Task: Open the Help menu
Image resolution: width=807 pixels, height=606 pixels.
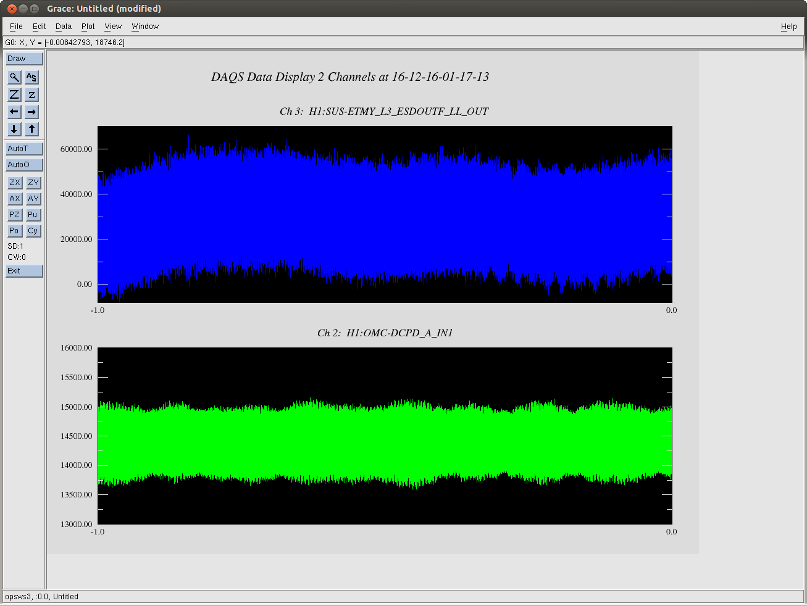Action: [x=788, y=27]
